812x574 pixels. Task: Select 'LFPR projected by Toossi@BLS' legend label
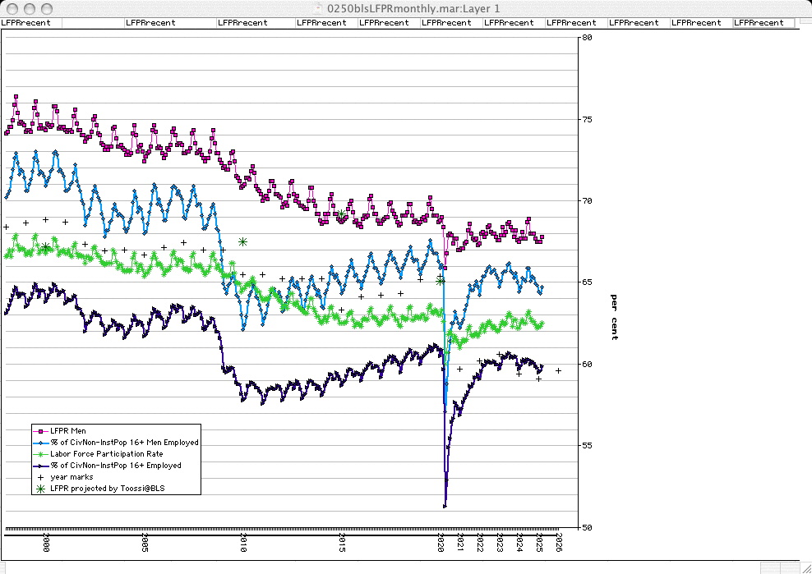(x=108, y=488)
